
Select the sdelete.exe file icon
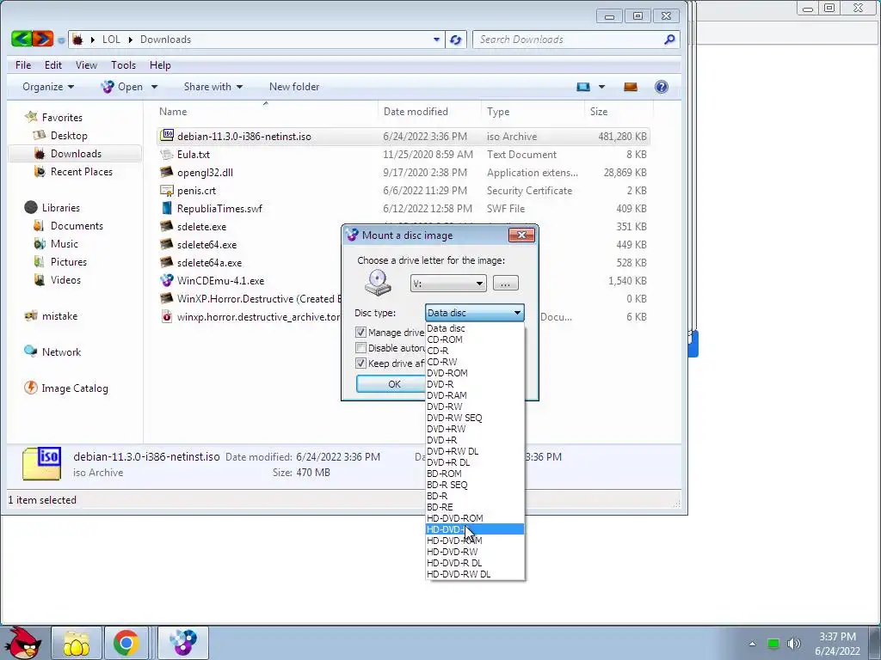167,226
